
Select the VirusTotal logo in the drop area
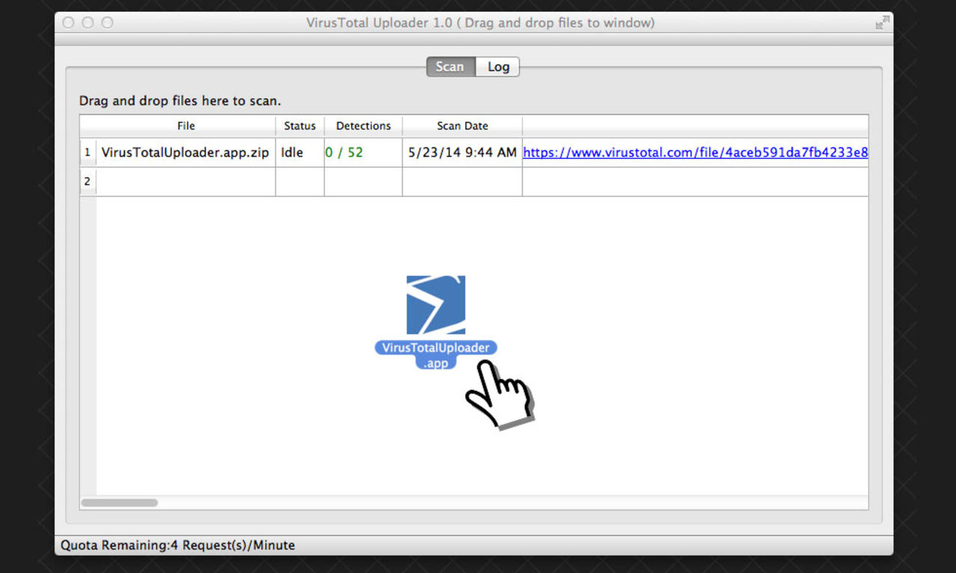(435, 306)
